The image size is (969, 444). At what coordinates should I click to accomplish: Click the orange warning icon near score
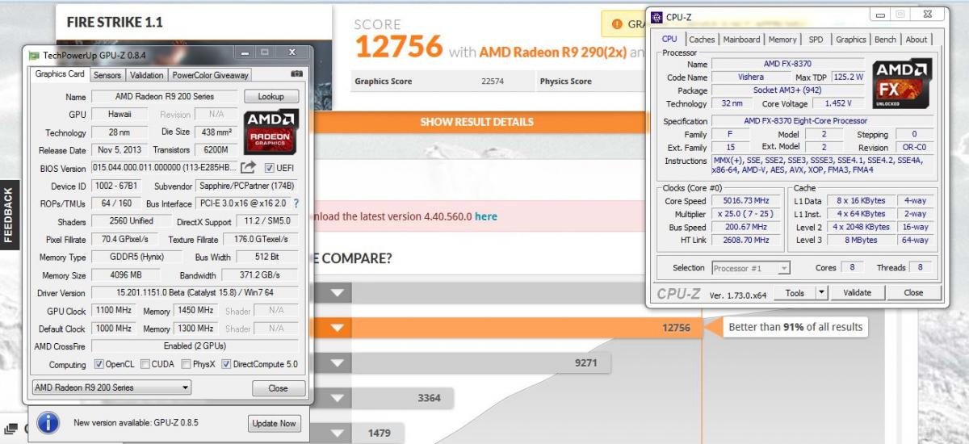pyautogui.click(x=618, y=24)
